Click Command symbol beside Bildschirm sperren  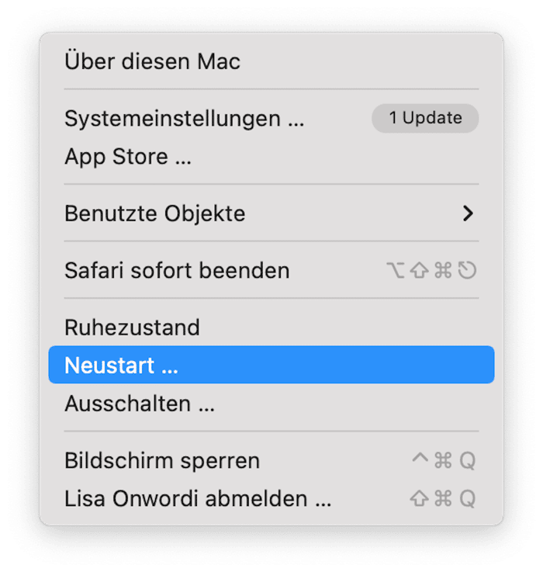coord(443,460)
